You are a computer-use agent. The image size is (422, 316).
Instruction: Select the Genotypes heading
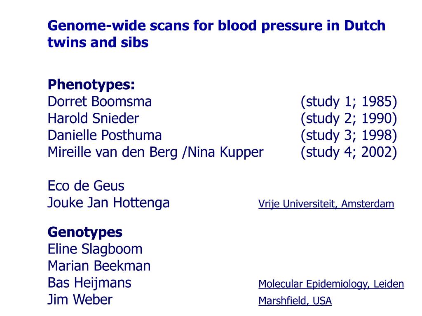tap(85, 232)
